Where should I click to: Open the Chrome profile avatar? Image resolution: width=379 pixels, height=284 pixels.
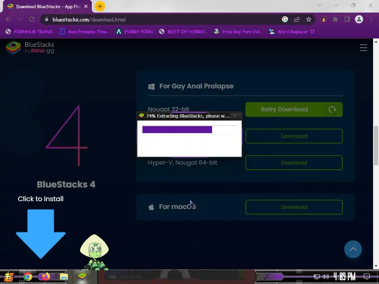coord(359,19)
